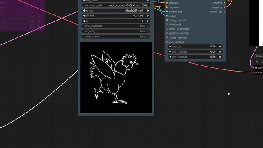Click the model_opt output socket
Screen dimensions: 263x148
tap(224, 12)
